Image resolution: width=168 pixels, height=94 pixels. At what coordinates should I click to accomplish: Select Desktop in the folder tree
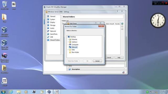(73, 37)
